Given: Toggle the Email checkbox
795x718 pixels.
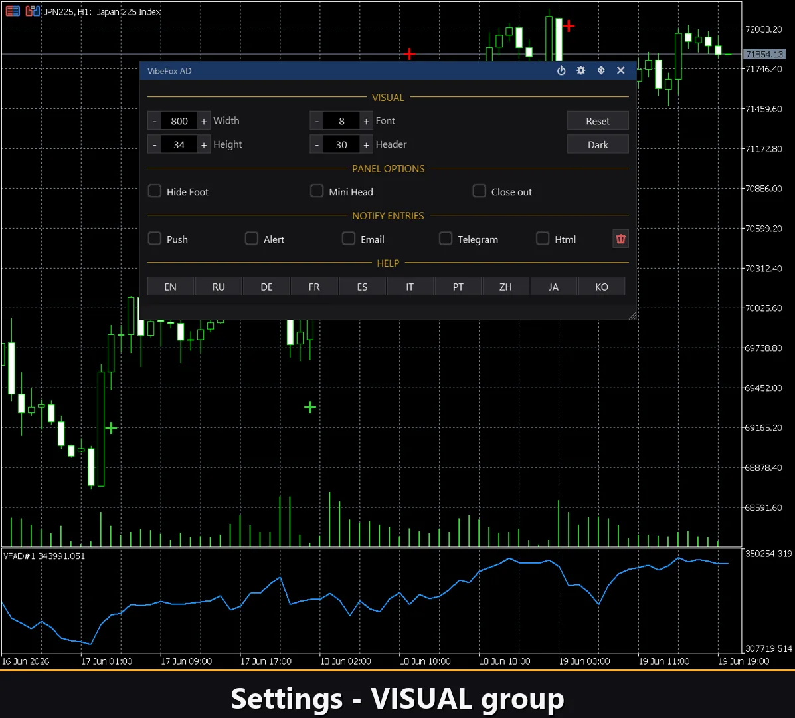Looking at the screenshot, I should [349, 239].
